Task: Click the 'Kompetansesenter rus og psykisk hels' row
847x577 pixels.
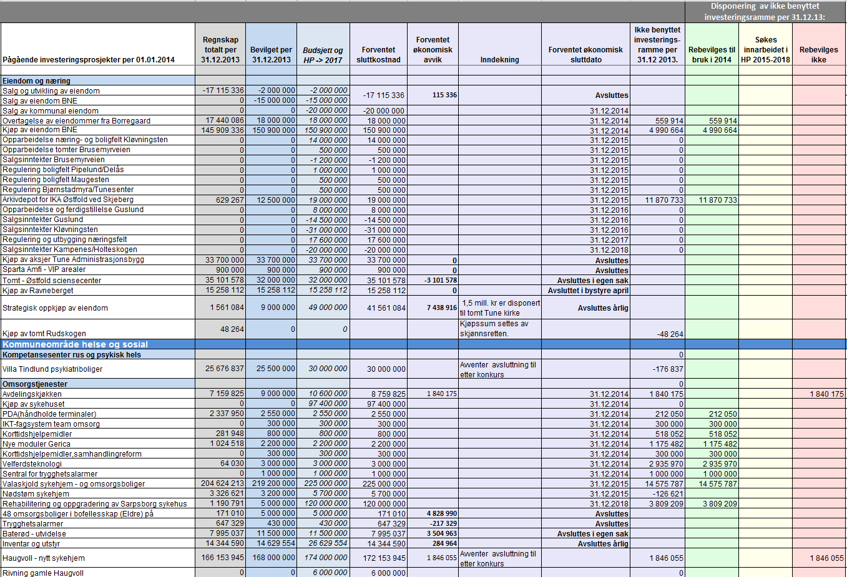Action: click(x=72, y=355)
